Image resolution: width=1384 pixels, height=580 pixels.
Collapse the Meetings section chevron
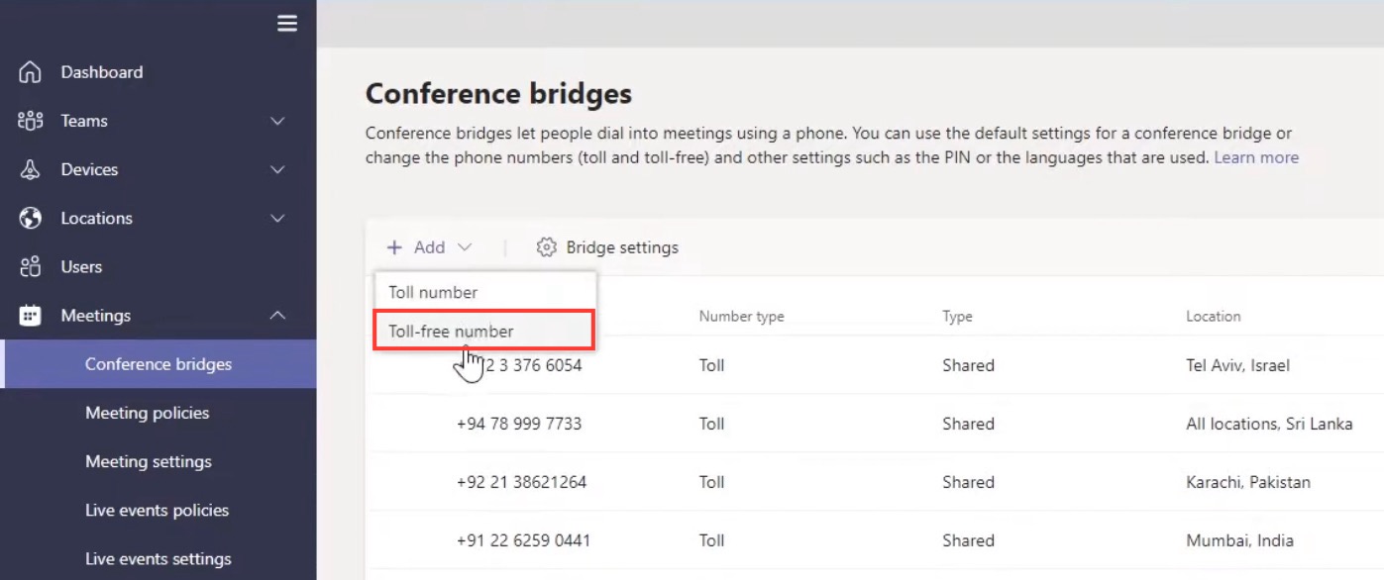(278, 316)
